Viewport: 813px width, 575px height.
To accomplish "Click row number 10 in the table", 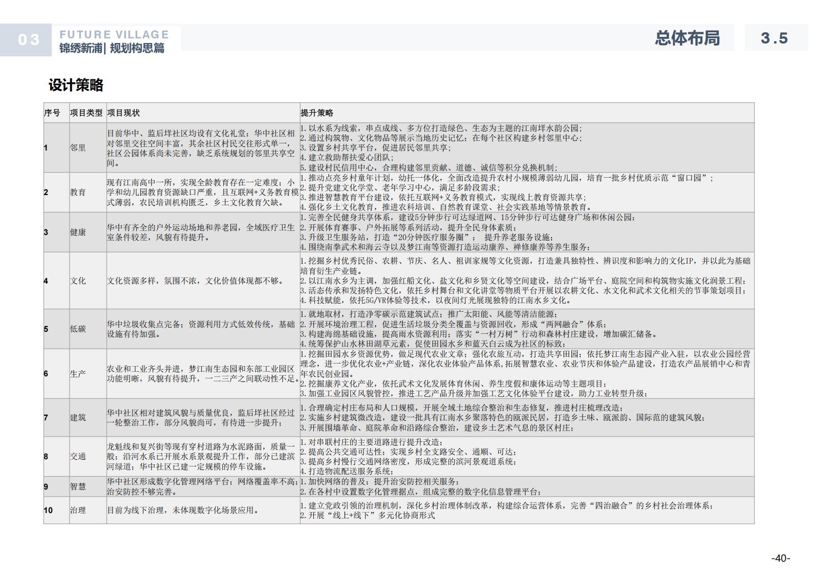I will click(x=48, y=510).
